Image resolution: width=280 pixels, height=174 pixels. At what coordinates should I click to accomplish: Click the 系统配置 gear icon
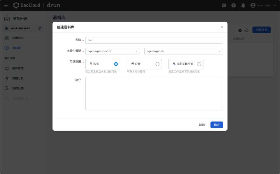pos(7,98)
